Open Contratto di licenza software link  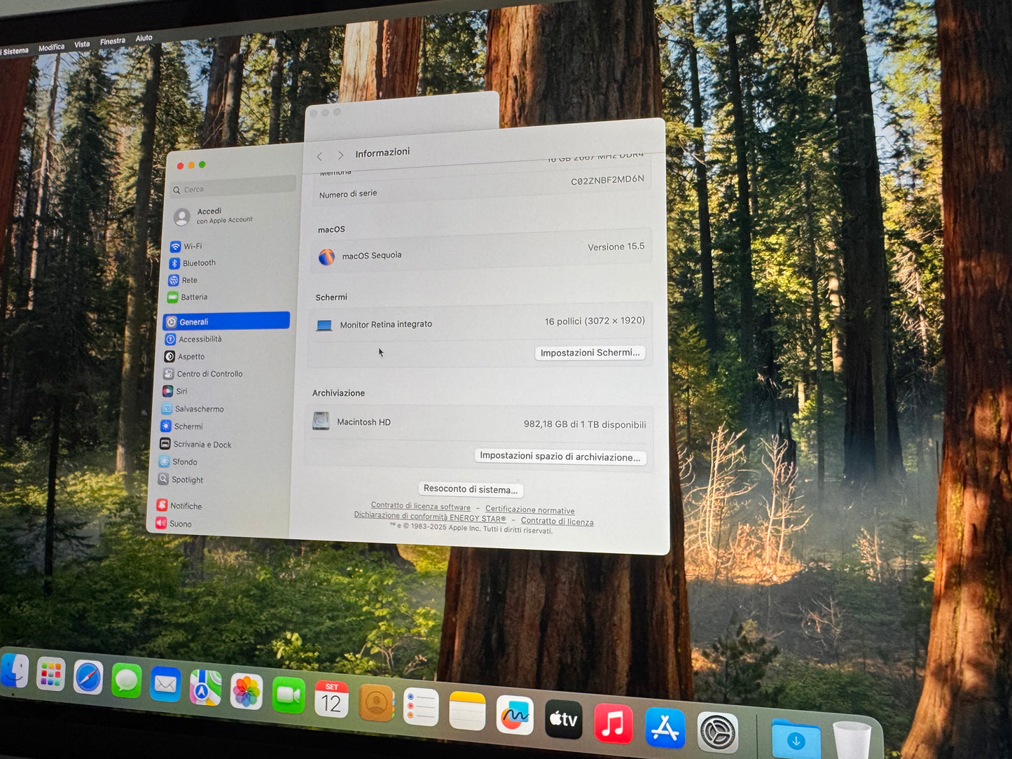(x=420, y=506)
